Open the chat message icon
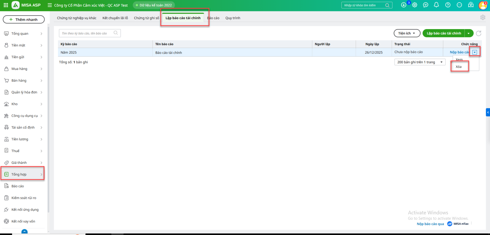Viewport: 490px width, 235px height. pyautogui.click(x=425, y=5)
